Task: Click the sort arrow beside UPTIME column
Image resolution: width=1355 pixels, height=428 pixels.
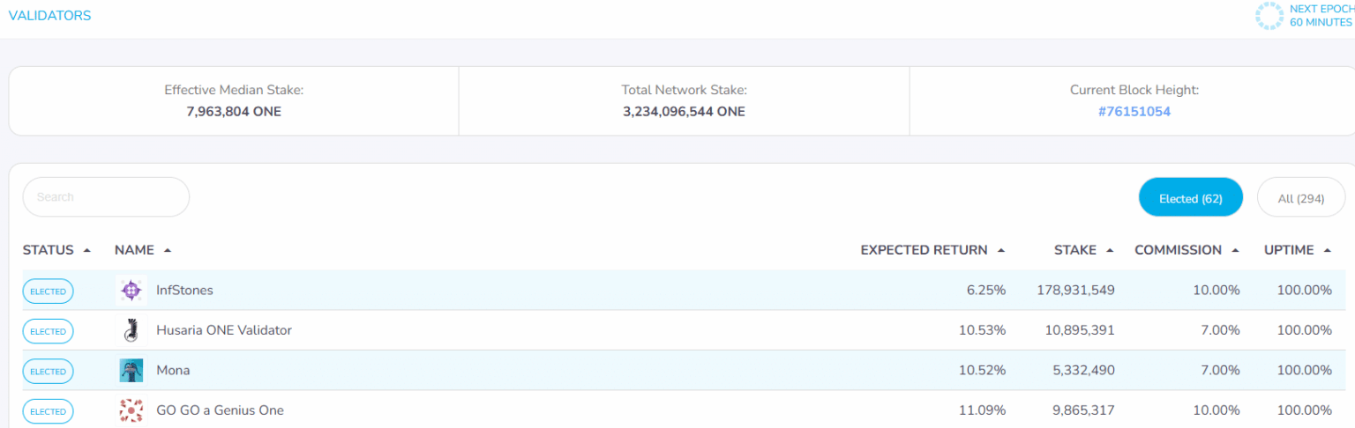Action: [x=1327, y=250]
